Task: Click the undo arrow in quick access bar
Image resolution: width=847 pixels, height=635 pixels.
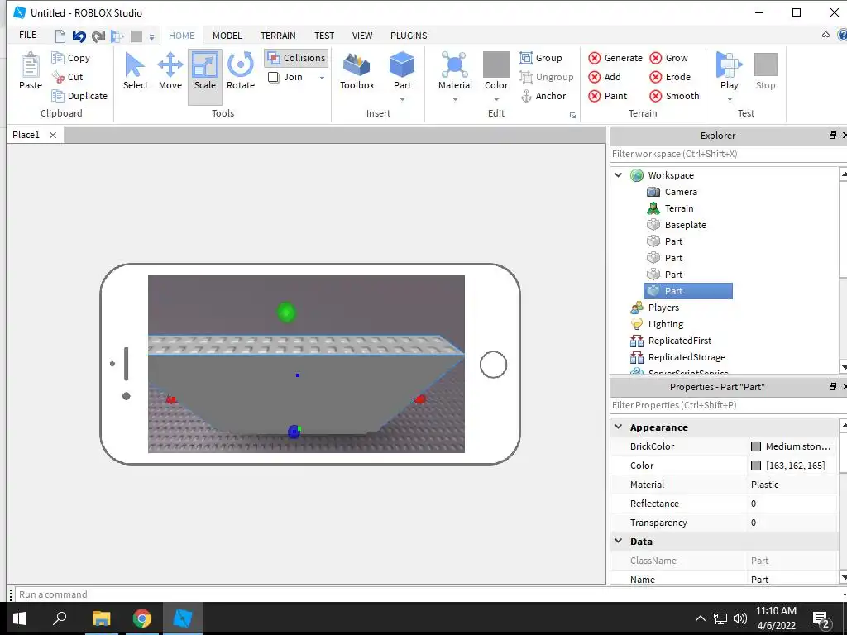Action: 79,36
